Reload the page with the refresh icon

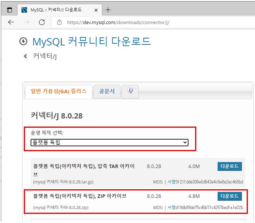click(x=42, y=22)
